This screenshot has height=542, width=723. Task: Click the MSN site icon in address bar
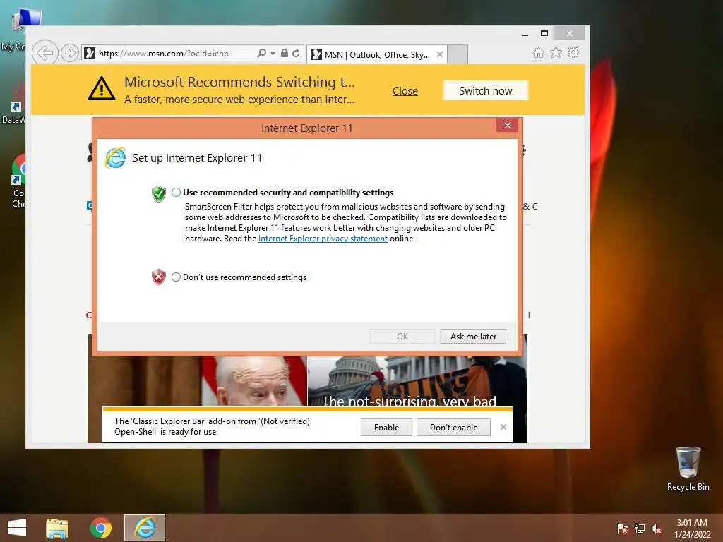click(90, 53)
